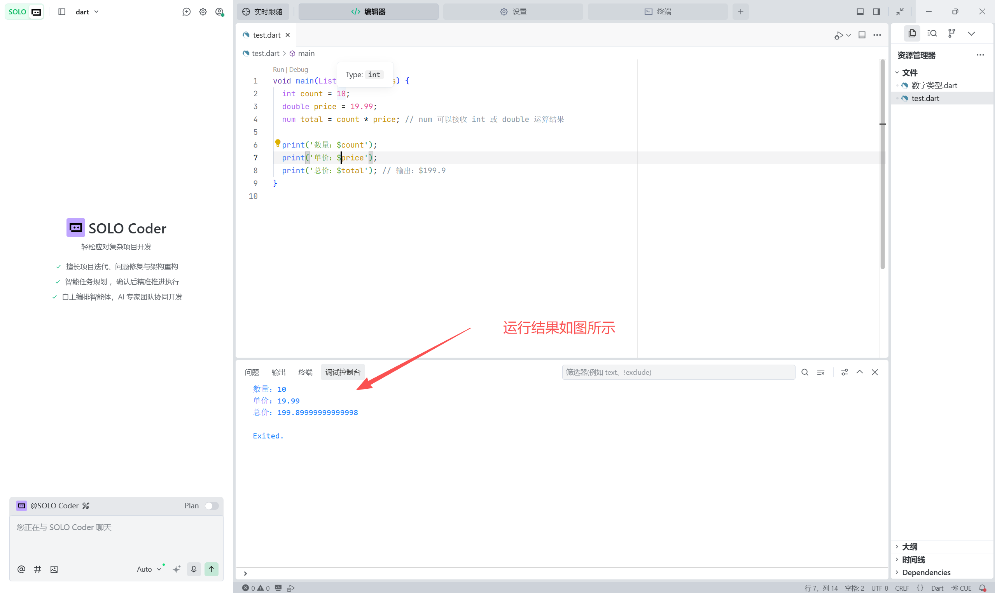Open 数字类型.dart in file explorer

[934, 85]
